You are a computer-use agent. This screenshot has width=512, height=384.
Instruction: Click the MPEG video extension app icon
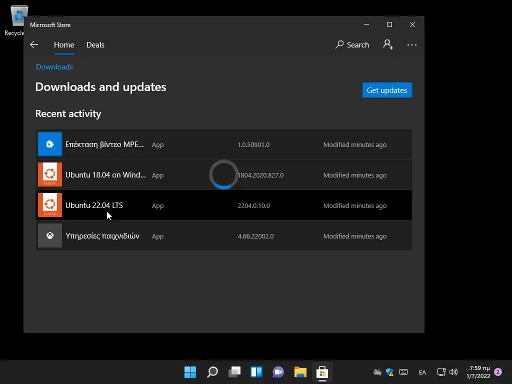[x=50, y=144]
